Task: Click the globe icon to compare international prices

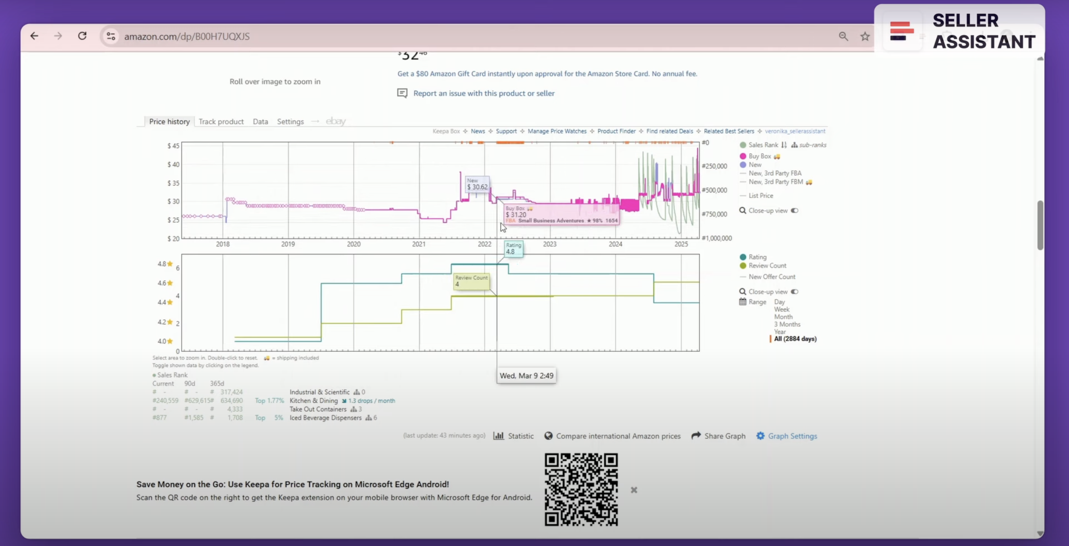Action: coord(548,436)
